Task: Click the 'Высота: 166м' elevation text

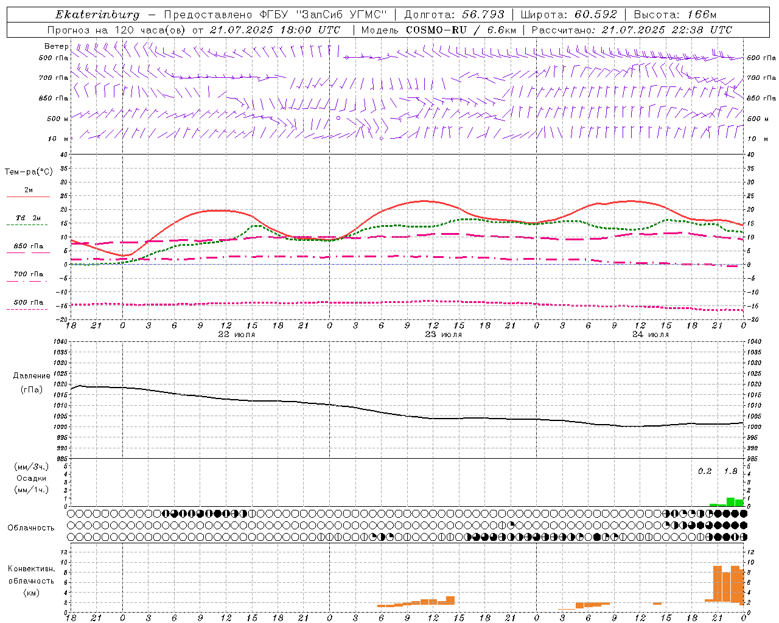Action: (x=676, y=15)
